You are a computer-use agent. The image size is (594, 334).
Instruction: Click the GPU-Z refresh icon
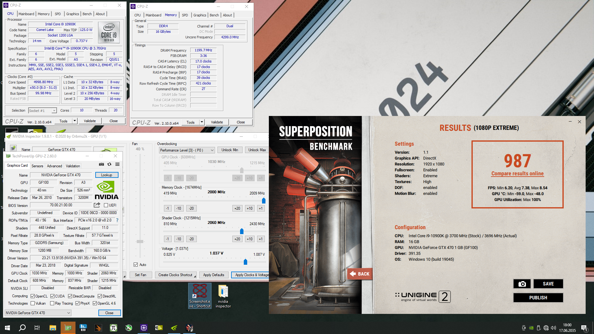pyautogui.click(x=109, y=164)
